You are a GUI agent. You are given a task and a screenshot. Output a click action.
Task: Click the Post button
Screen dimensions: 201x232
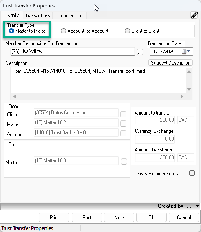87,218
